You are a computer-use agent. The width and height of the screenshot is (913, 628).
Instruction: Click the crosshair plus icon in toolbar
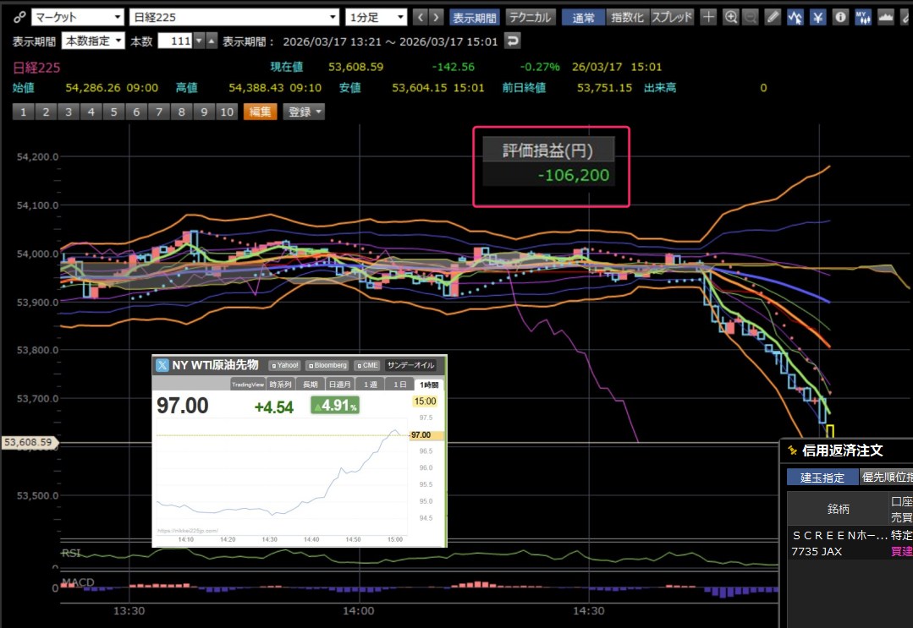pos(709,17)
